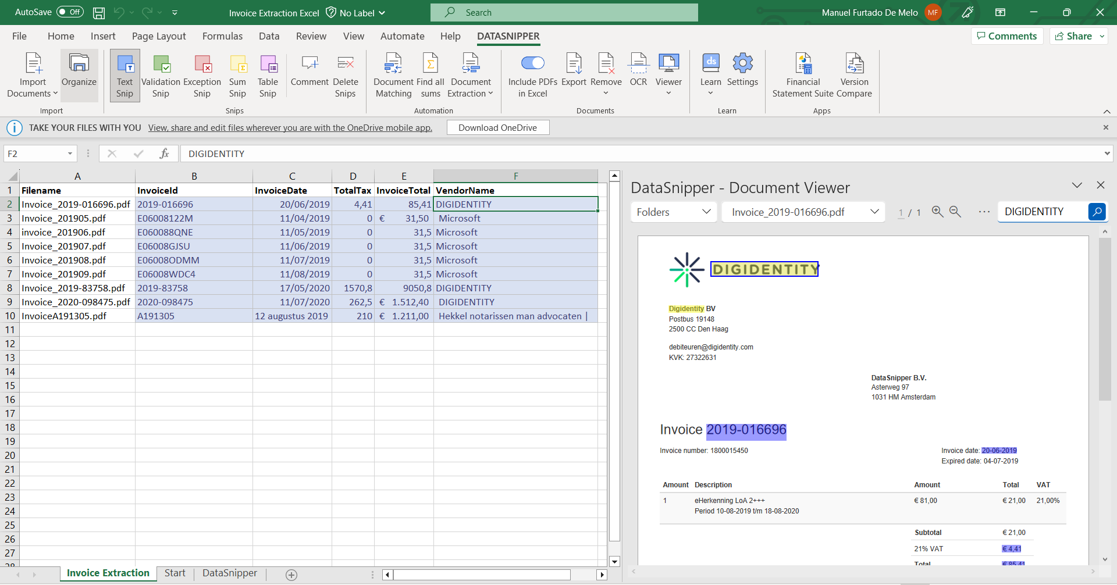This screenshot has height=585, width=1117.
Task: Select the Exception Snip tool
Action: [x=202, y=76]
